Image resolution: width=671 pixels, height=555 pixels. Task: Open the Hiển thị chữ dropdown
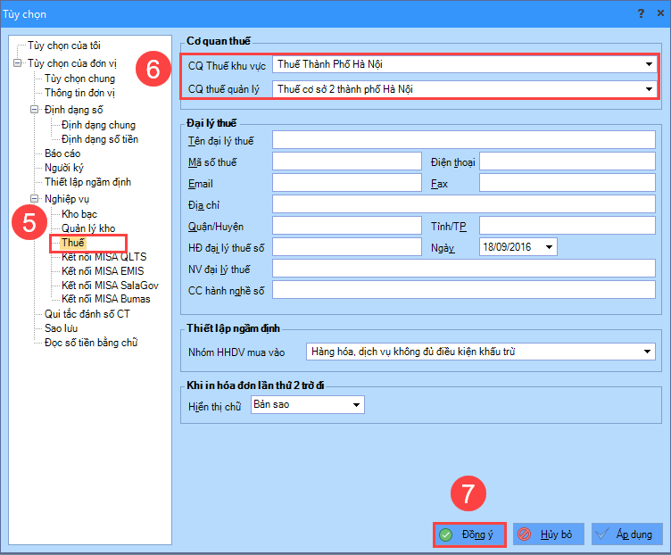(357, 405)
